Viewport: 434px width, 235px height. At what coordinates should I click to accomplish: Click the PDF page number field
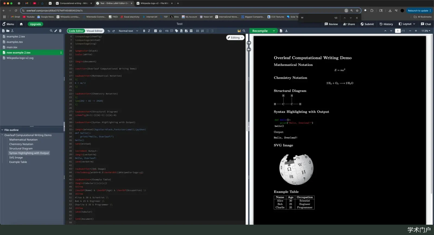398,31
